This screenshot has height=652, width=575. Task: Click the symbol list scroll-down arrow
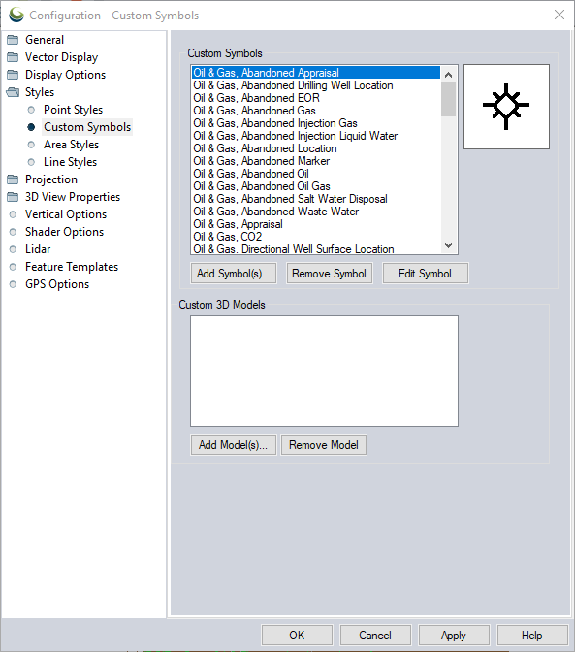[448, 245]
